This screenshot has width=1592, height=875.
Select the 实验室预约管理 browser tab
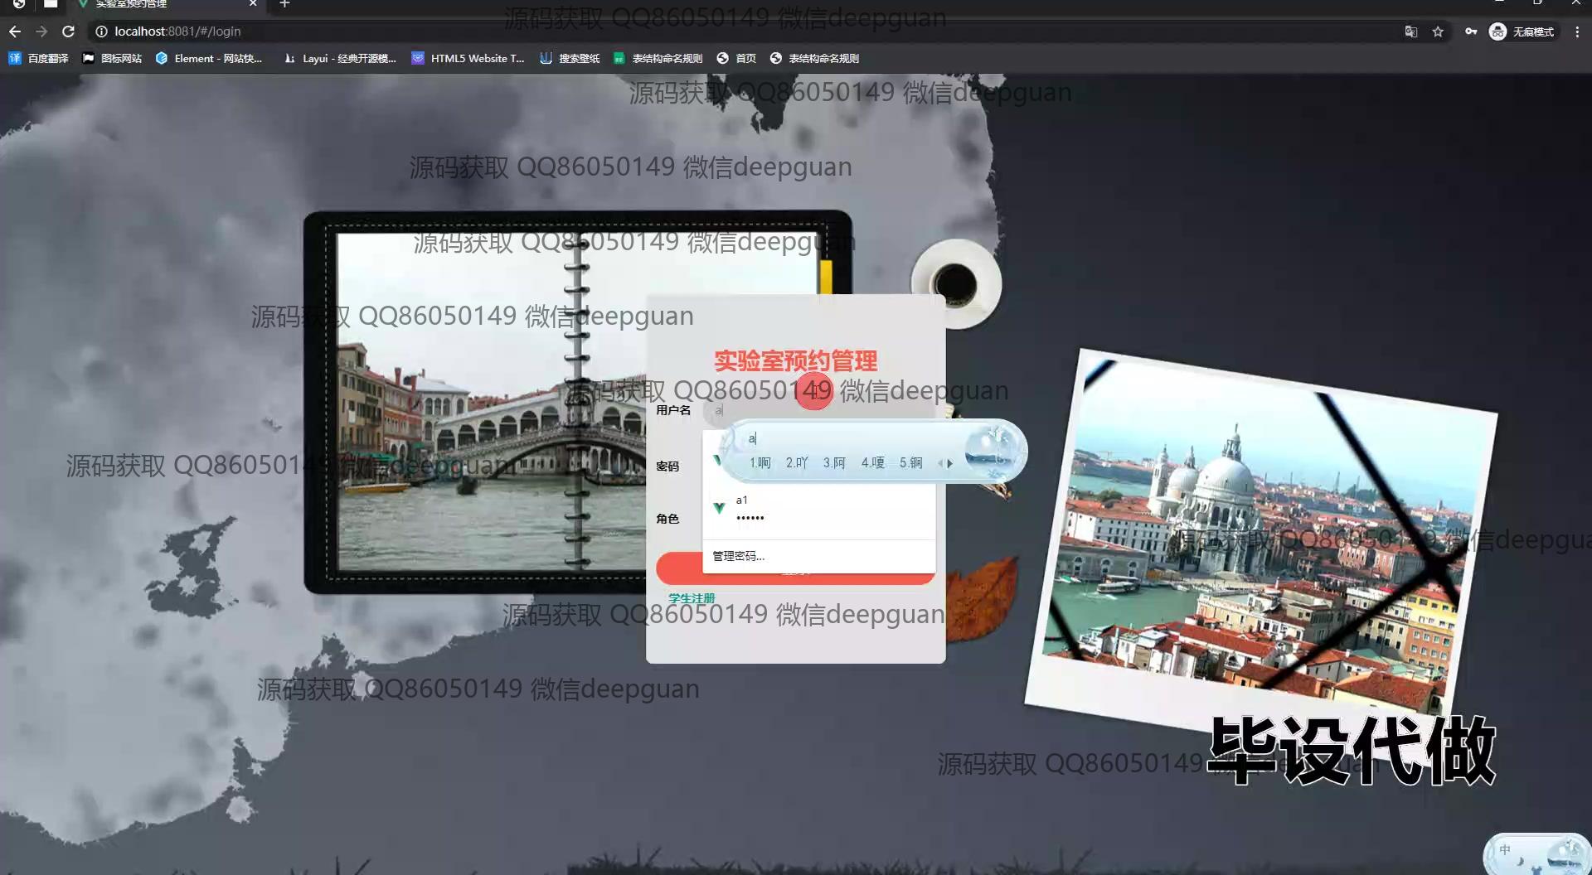coord(166,4)
